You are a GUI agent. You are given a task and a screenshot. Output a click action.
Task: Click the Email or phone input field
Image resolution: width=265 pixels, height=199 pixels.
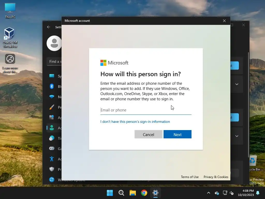pyautogui.click(x=146, y=110)
